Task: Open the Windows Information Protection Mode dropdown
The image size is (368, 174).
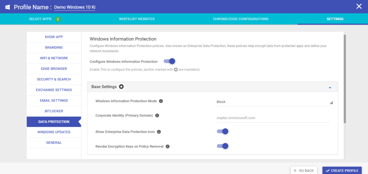Action: (275, 102)
